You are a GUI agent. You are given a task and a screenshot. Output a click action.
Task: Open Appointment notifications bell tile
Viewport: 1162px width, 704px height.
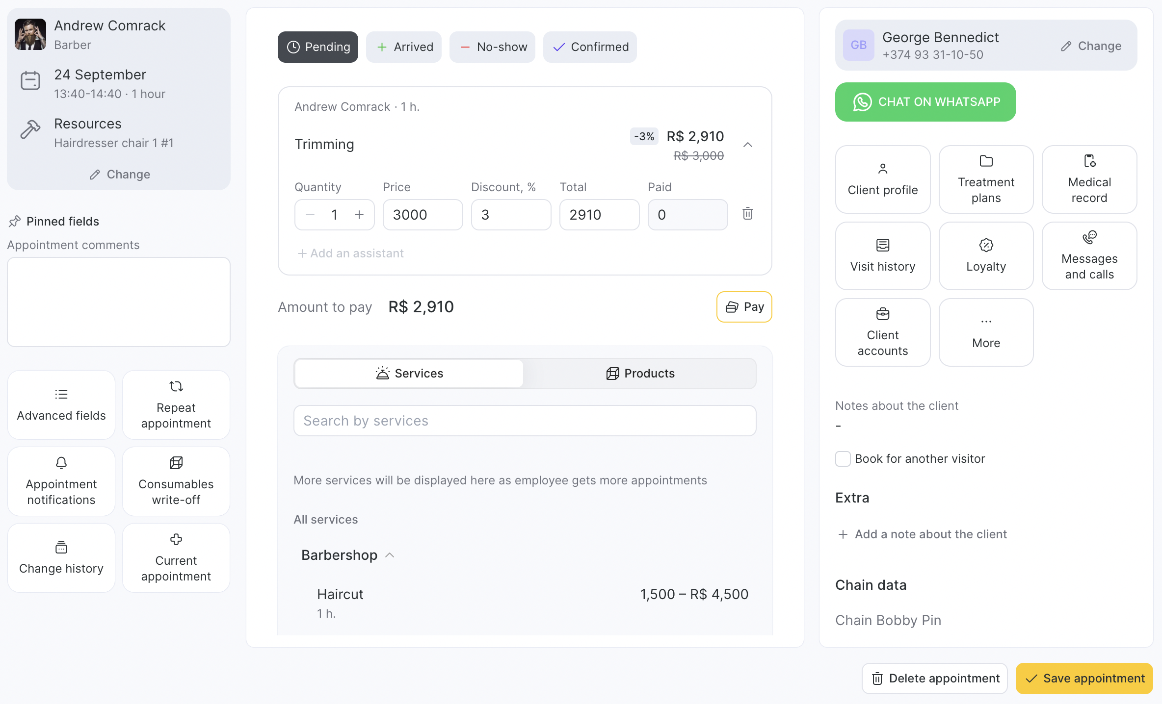click(61, 481)
